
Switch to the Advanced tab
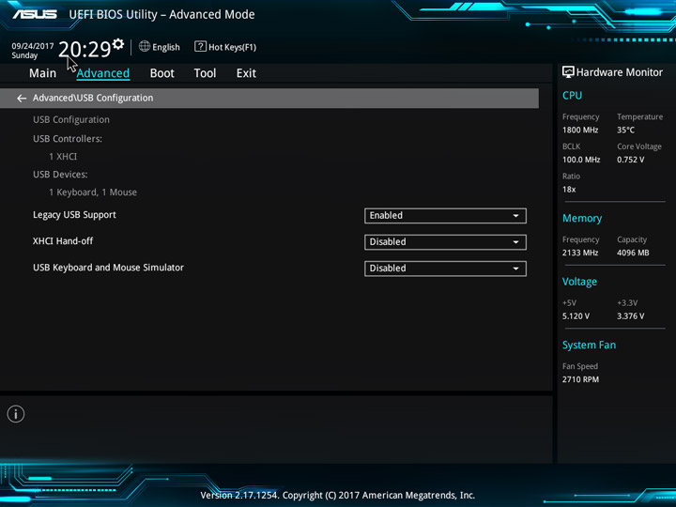tap(103, 73)
